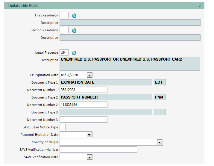Click the SAVE Verification Number field
Image resolution: width=214 pixels, height=166 pixels.
98,150
